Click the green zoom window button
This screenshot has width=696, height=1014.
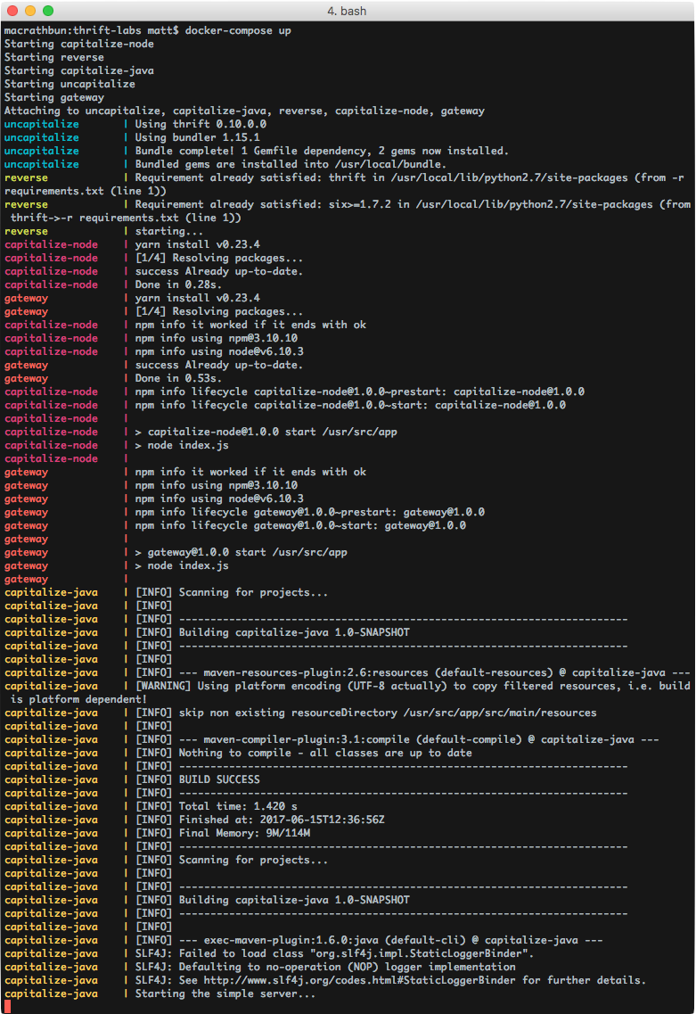[x=48, y=12]
